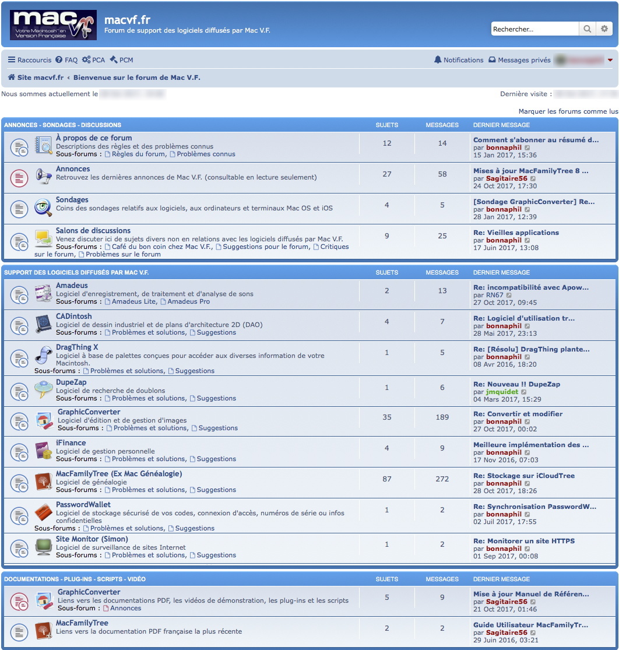This screenshot has width=619, height=650.
Task: Open the GraphicConverter support forum title
Action: tap(89, 412)
